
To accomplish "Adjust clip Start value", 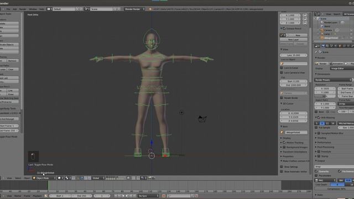I will pyautogui.click(x=294, y=81).
